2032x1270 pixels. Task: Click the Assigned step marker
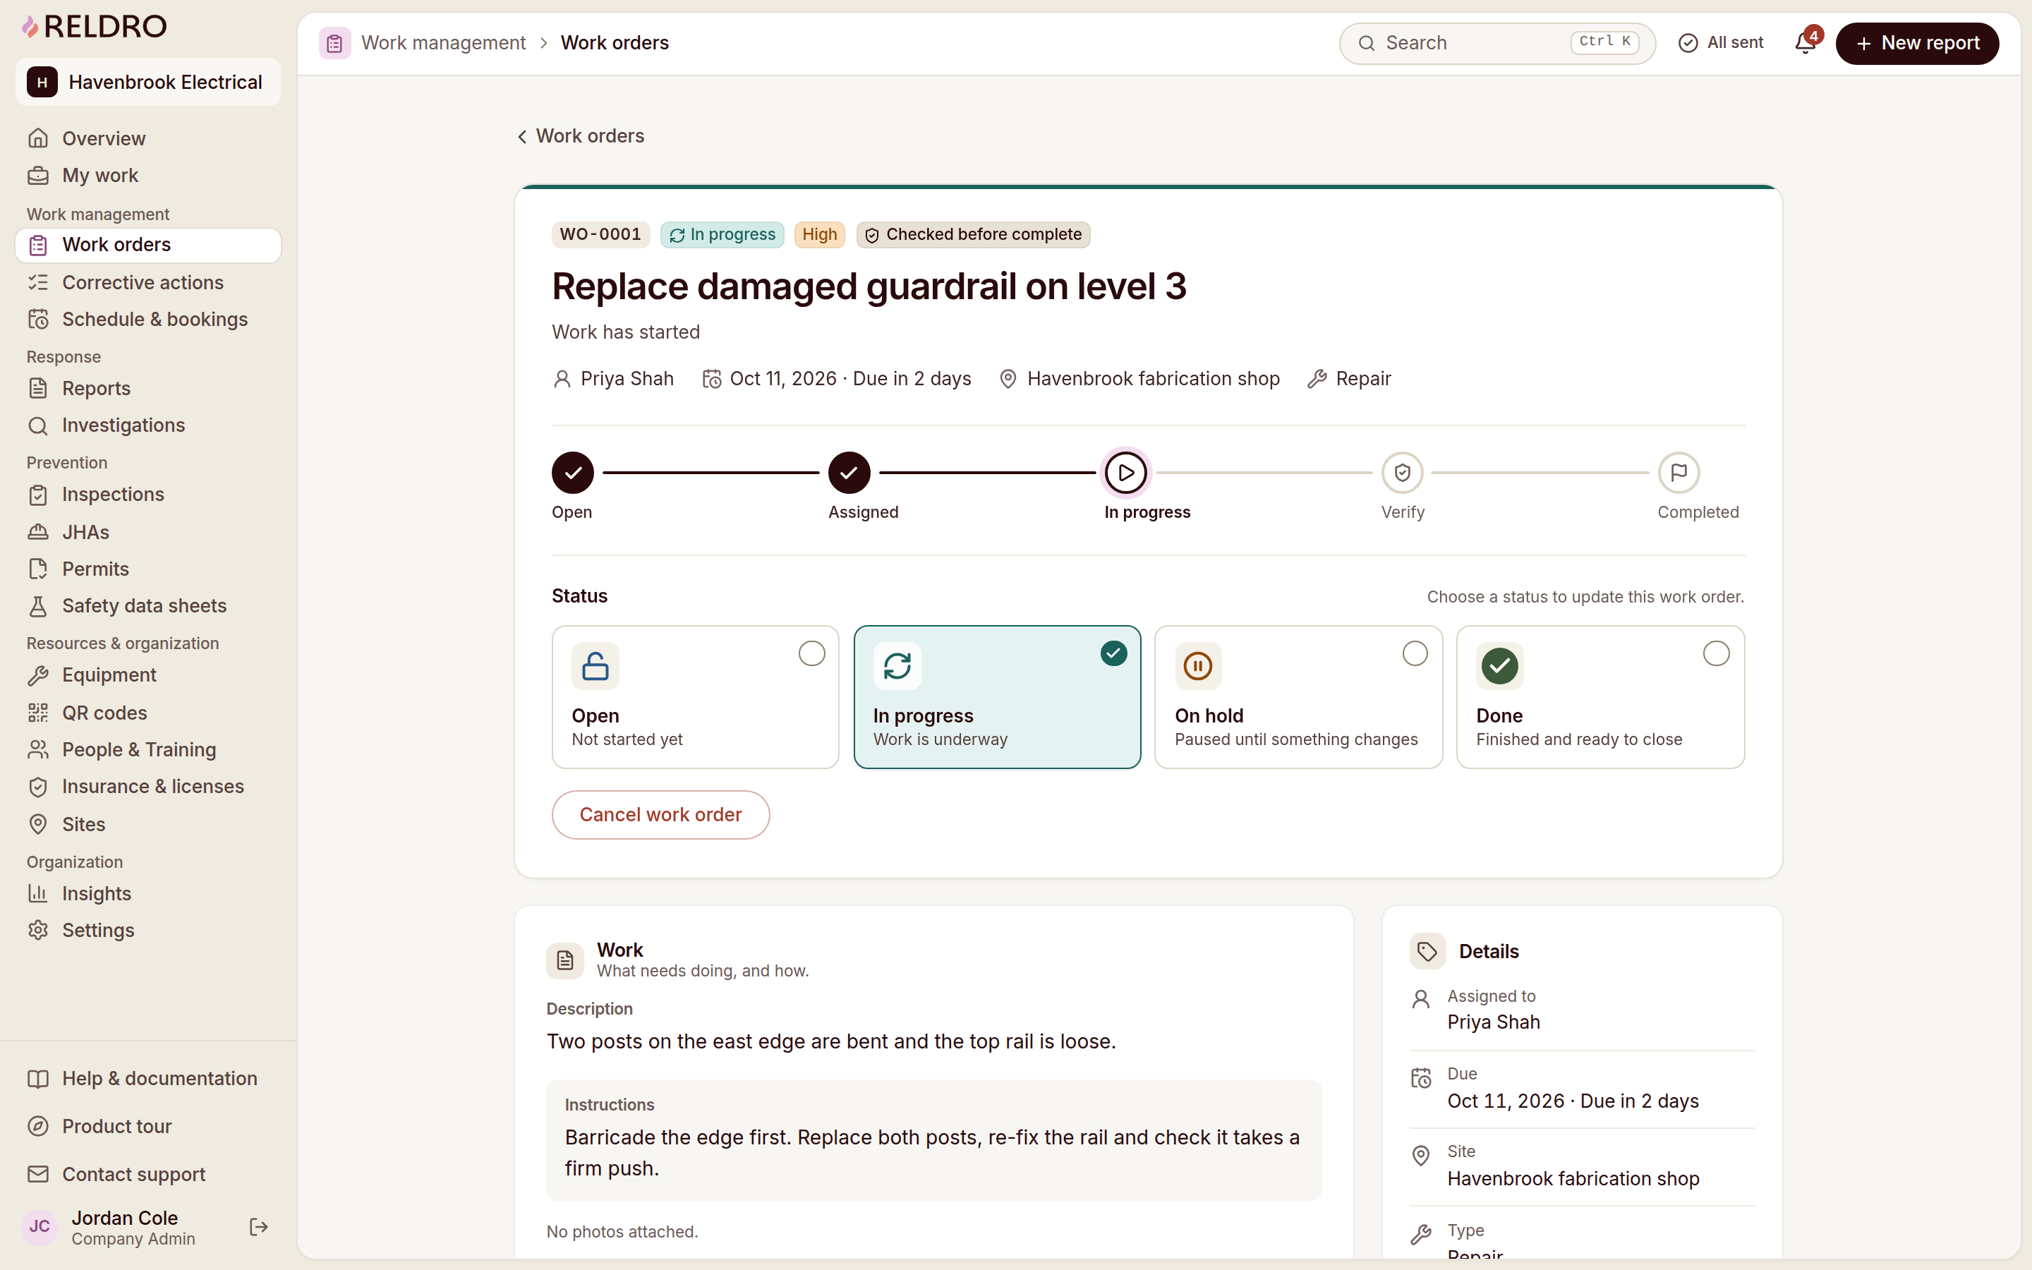click(x=849, y=473)
